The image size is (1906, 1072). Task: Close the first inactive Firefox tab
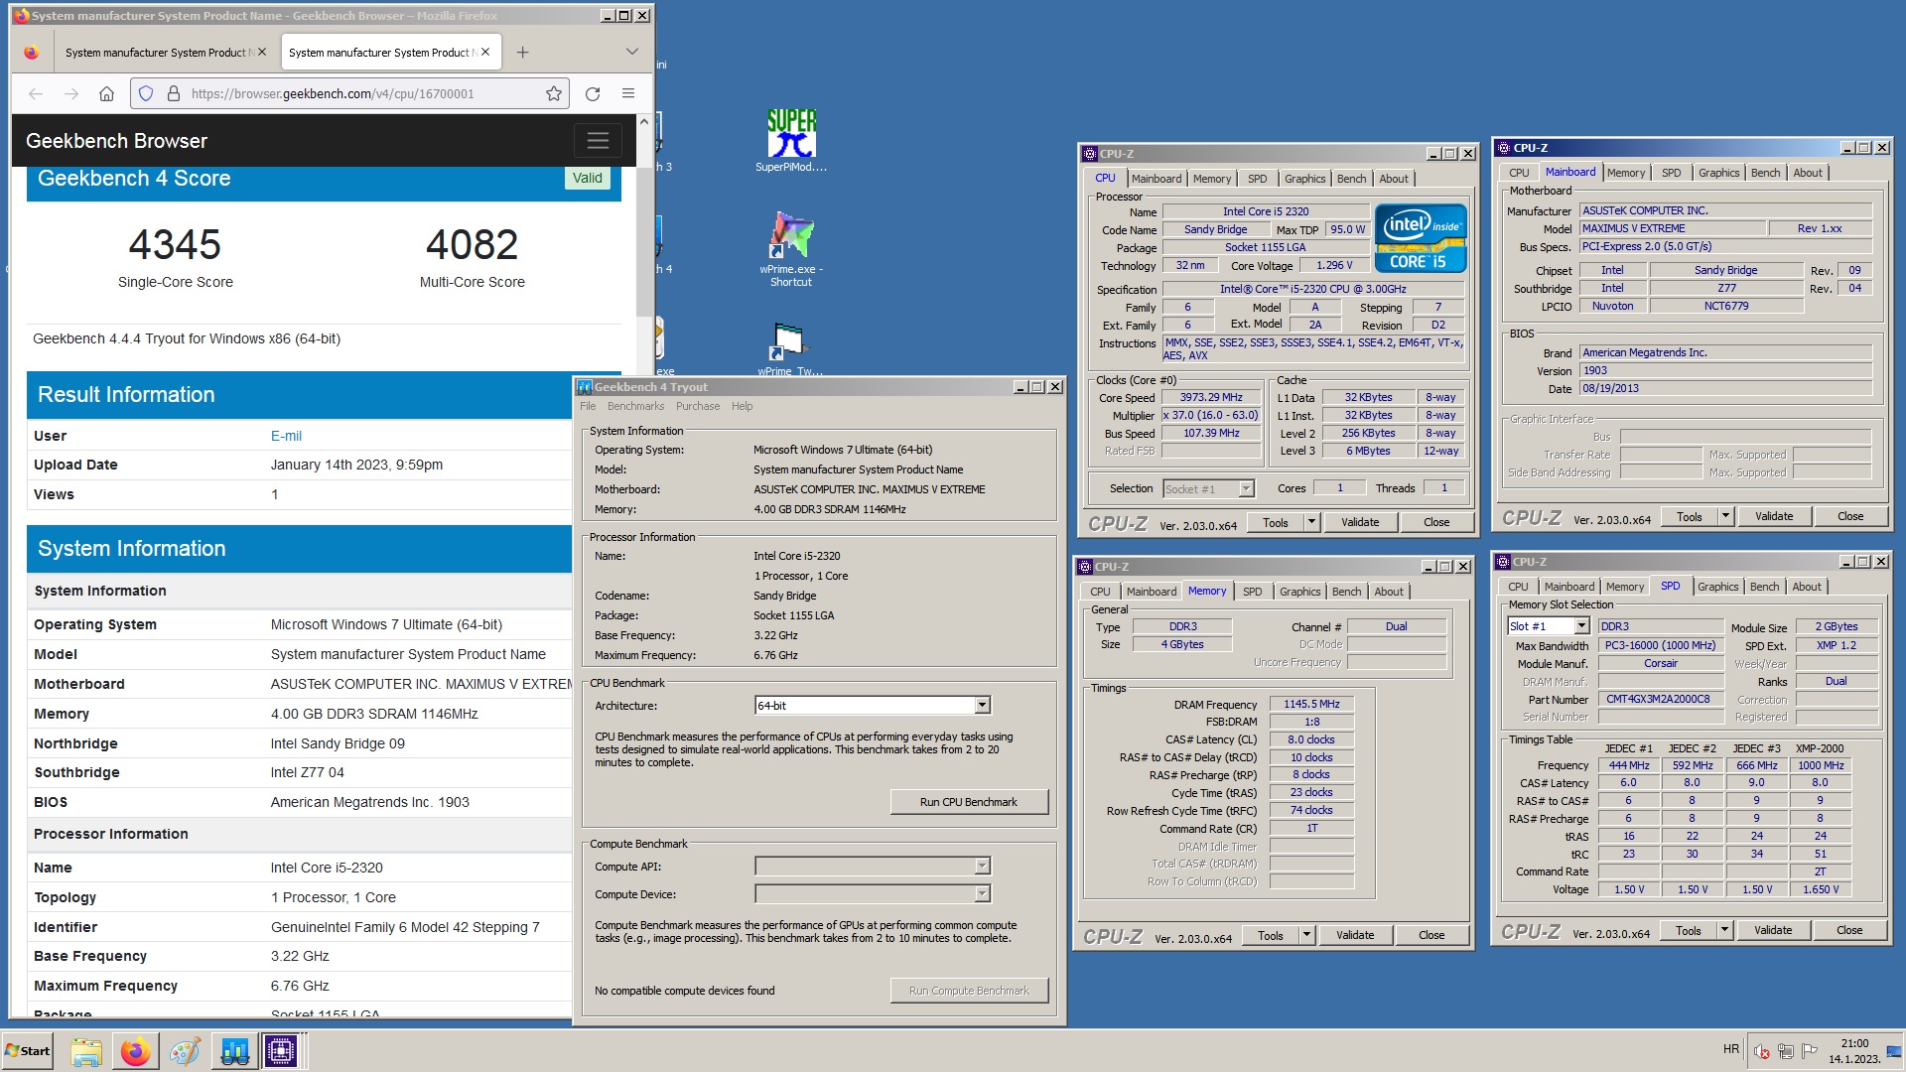pyautogui.click(x=262, y=52)
